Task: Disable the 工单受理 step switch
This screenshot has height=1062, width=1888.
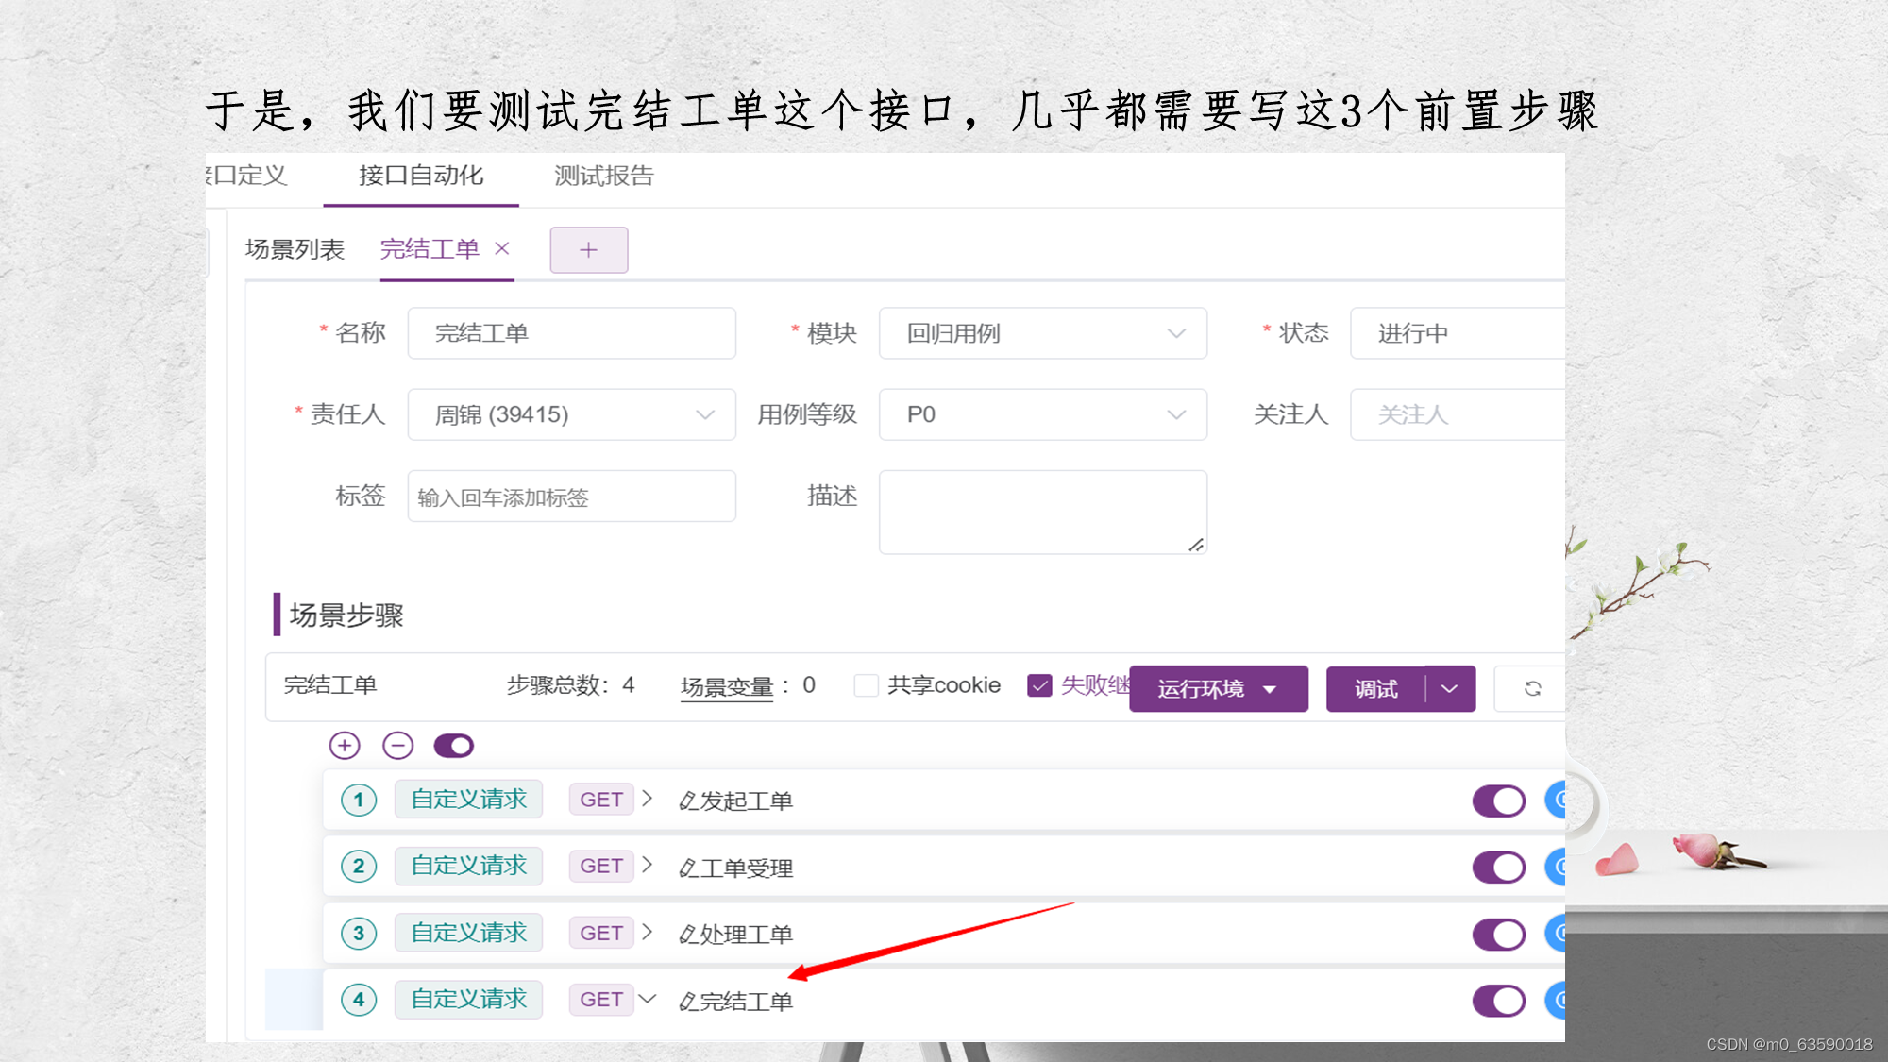Action: (1499, 868)
